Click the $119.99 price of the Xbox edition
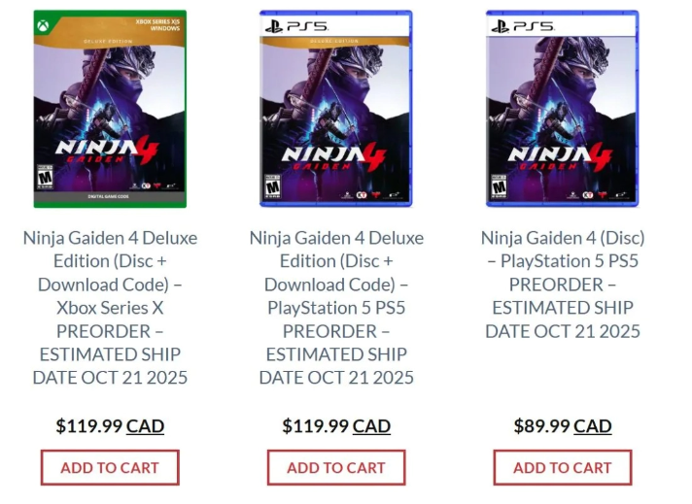This screenshot has width=692, height=504. click(x=88, y=425)
